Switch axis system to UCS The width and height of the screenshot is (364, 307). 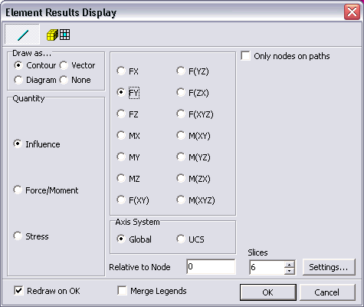point(181,239)
